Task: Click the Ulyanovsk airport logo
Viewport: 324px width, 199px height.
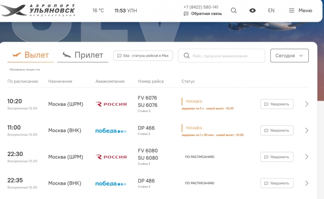Action: pos(38,11)
